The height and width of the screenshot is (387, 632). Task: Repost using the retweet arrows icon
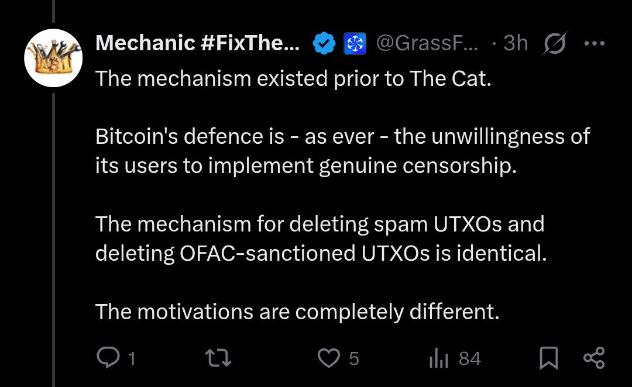(219, 358)
